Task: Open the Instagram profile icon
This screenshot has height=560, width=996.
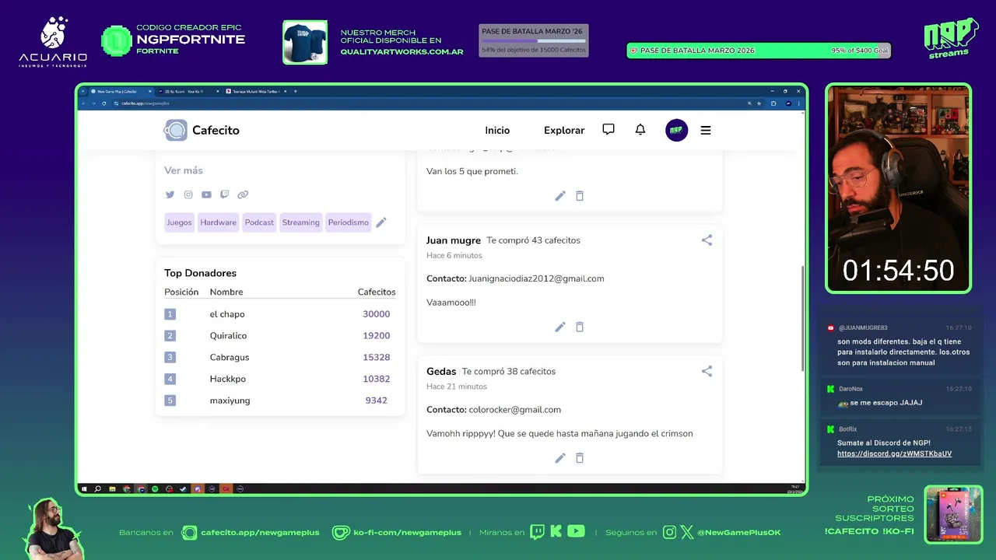Action: point(188,194)
